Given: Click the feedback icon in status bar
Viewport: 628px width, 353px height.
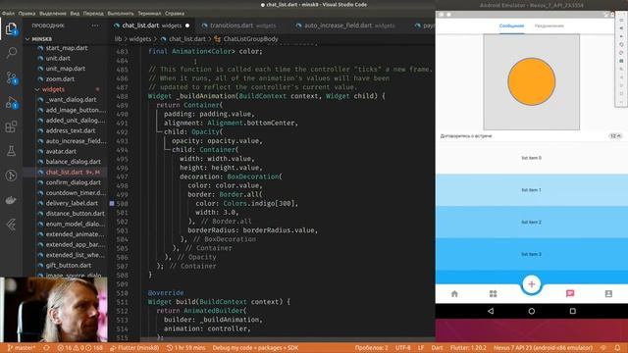Looking at the screenshot, I should [603, 348].
